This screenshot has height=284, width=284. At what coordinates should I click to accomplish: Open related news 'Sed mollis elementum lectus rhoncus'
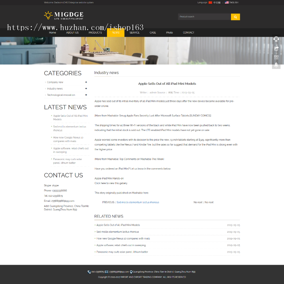118,232
